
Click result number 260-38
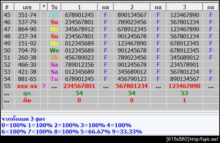[x=27, y=58]
